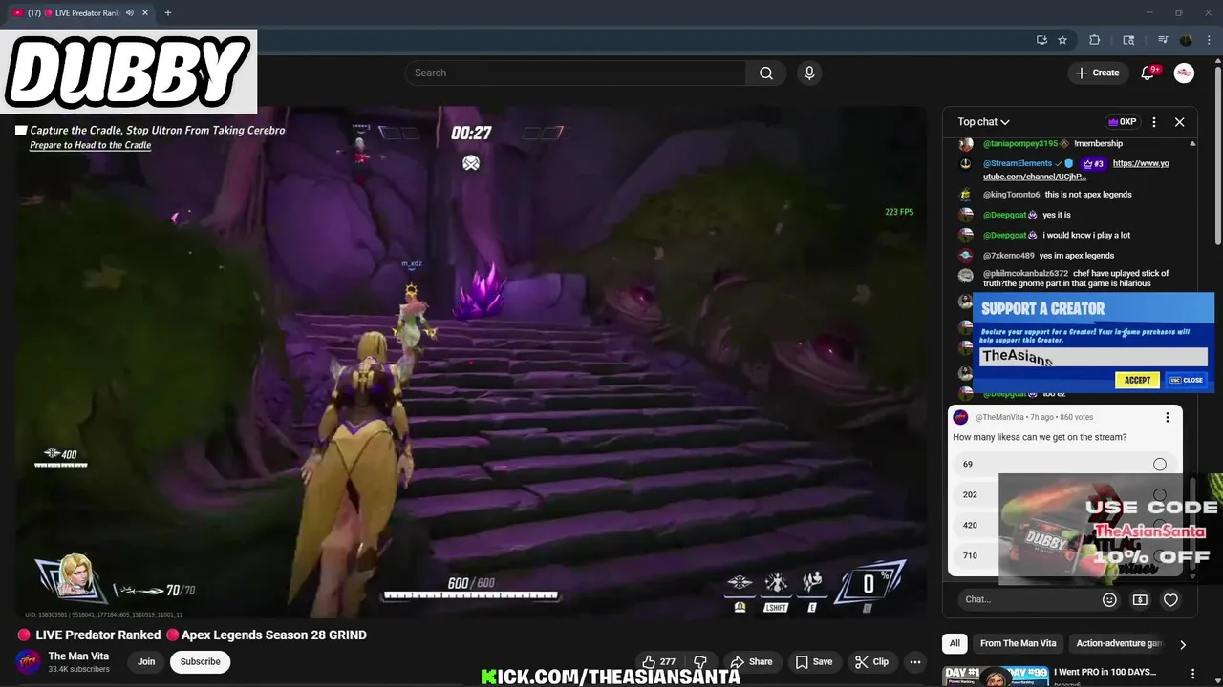Image resolution: width=1223 pixels, height=687 pixels.
Task: Select the From The Man Vita chip
Action: [1018, 643]
